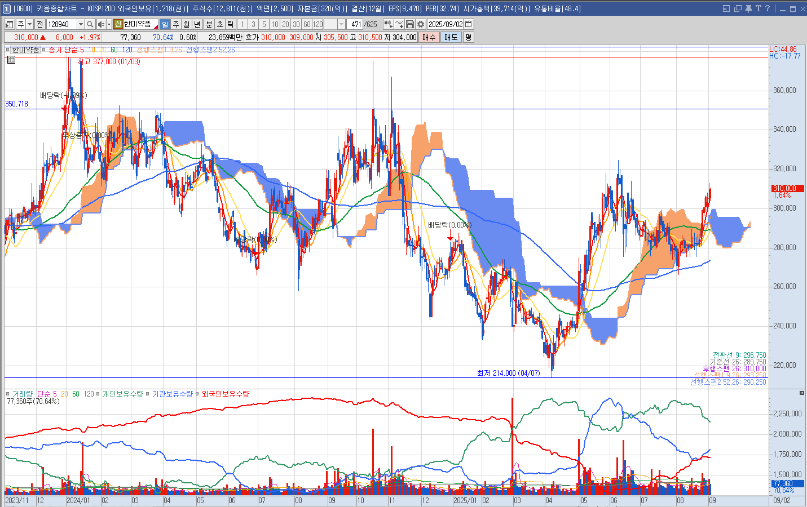Select interval 120 button
Viewport: 807px width, 507px height.
(318, 24)
